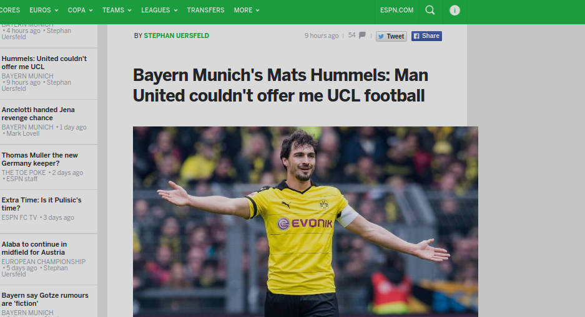Read 'Bayern say Gotze rumours are fiction'
The width and height of the screenshot is (585, 317).
tap(45, 299)
